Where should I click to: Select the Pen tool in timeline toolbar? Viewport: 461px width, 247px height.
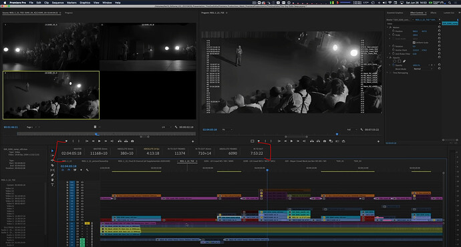click(x=53, y=175)
